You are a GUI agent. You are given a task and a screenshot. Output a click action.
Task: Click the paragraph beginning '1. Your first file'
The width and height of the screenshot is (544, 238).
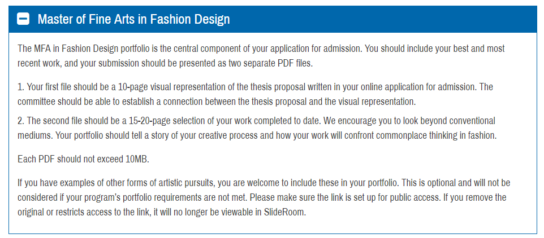(x=256, y=94)
